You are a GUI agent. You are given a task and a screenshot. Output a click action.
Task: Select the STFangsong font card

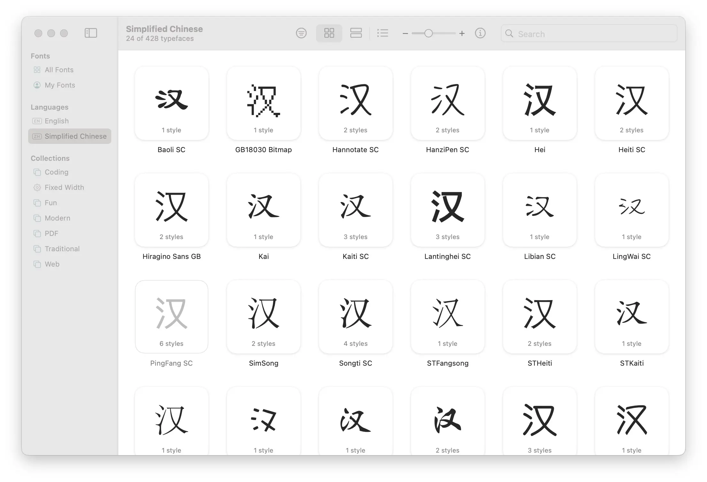(x=448, y=317)
